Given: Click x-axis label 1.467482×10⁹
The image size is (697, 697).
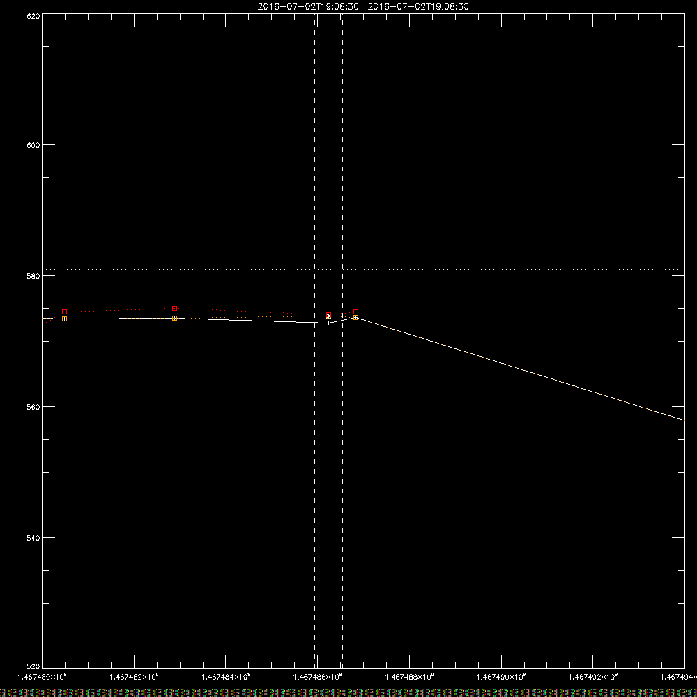Looking at the screenshot, I should [x=134, y=677].
